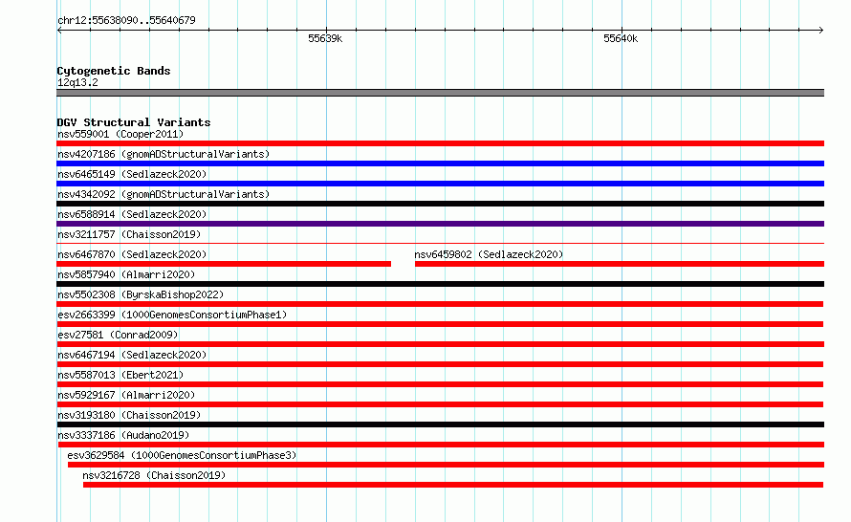Click the 55639k ruler position label
Viewport: 851px width, 522px height.
(x=325, y=38)
